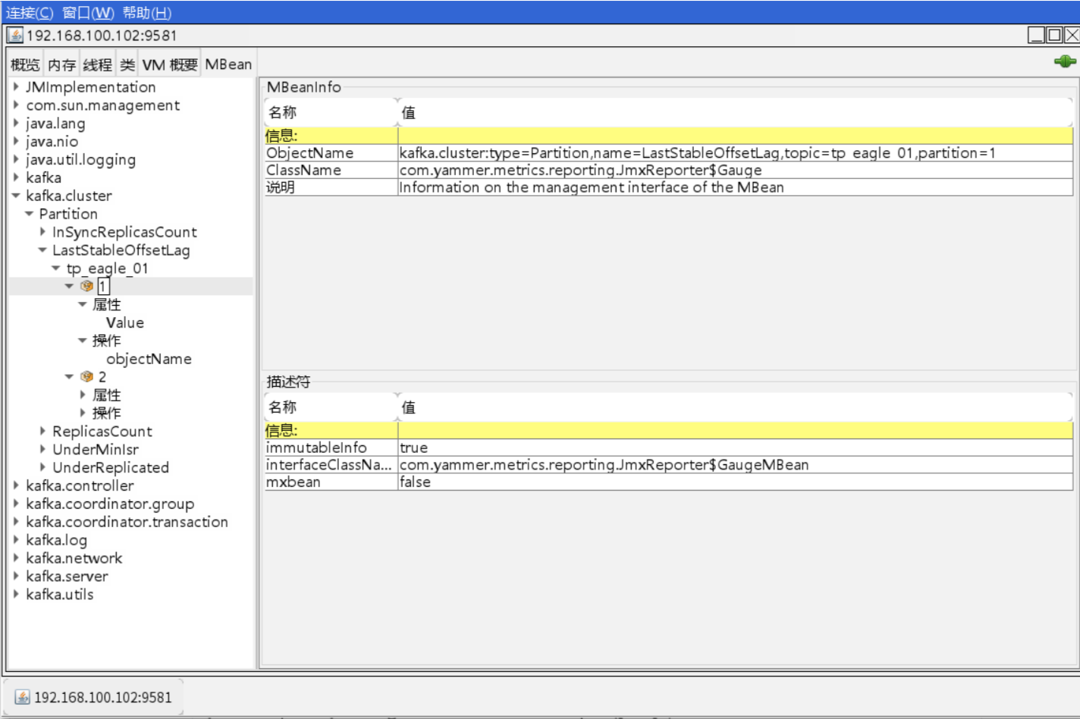This screenshot has width=1080, height=719.
Task: Expand the ReplicasCount node
Action: click(42, 431)
